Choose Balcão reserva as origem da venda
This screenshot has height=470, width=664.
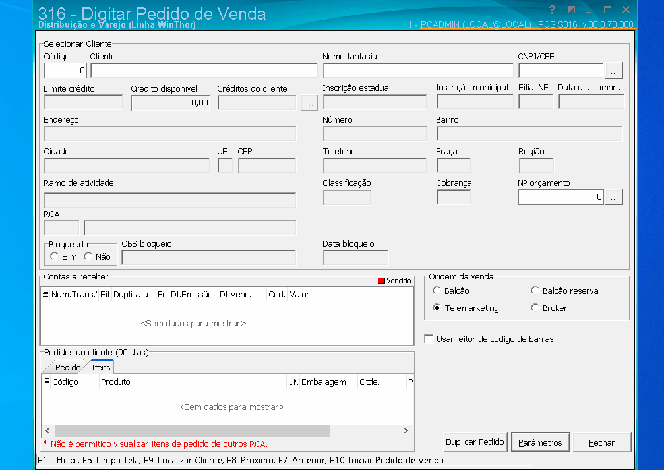coord(535,291)
